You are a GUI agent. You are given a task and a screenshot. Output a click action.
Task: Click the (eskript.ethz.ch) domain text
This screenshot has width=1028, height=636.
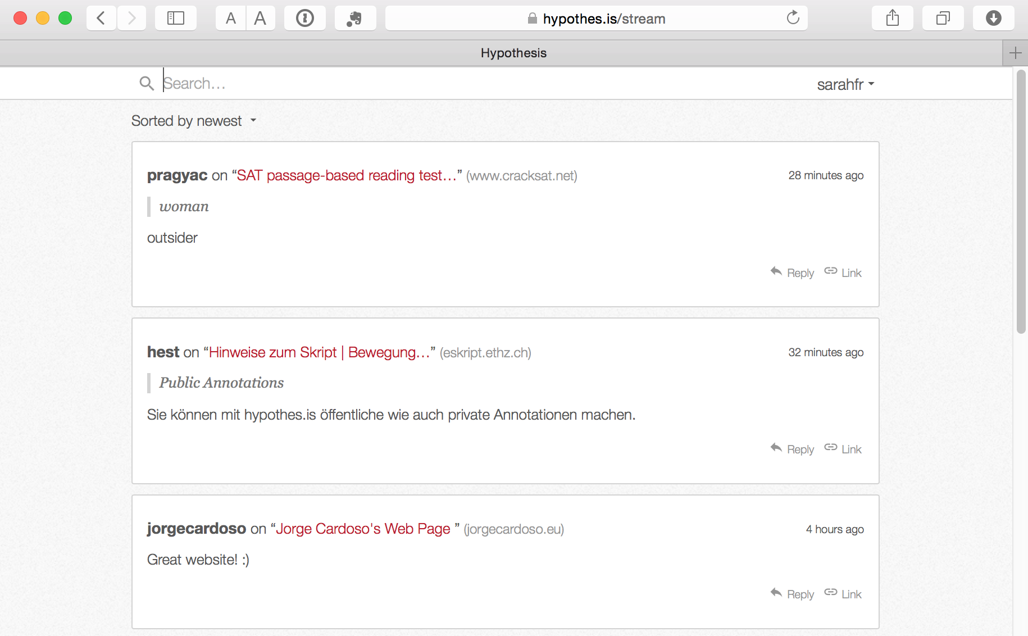pyautogui.click(x=485, y=353)
